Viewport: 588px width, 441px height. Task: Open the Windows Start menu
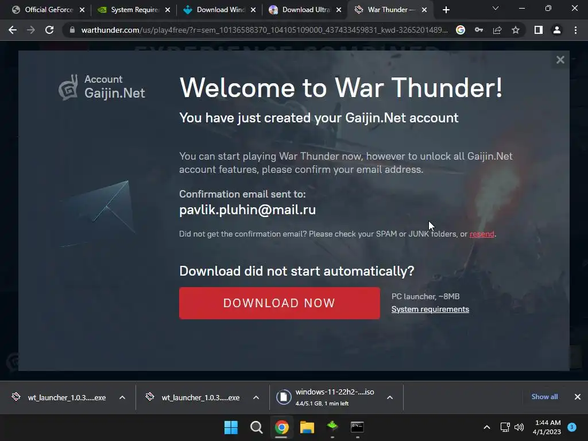point(231,427)
